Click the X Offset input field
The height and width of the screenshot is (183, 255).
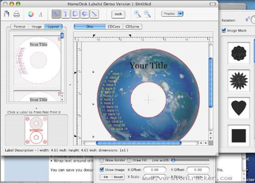click(x=155, y=170)
